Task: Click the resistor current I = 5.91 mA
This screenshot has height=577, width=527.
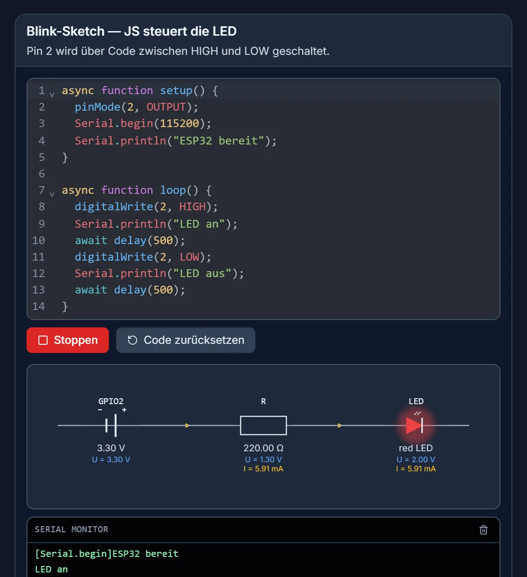Action: 263,469
